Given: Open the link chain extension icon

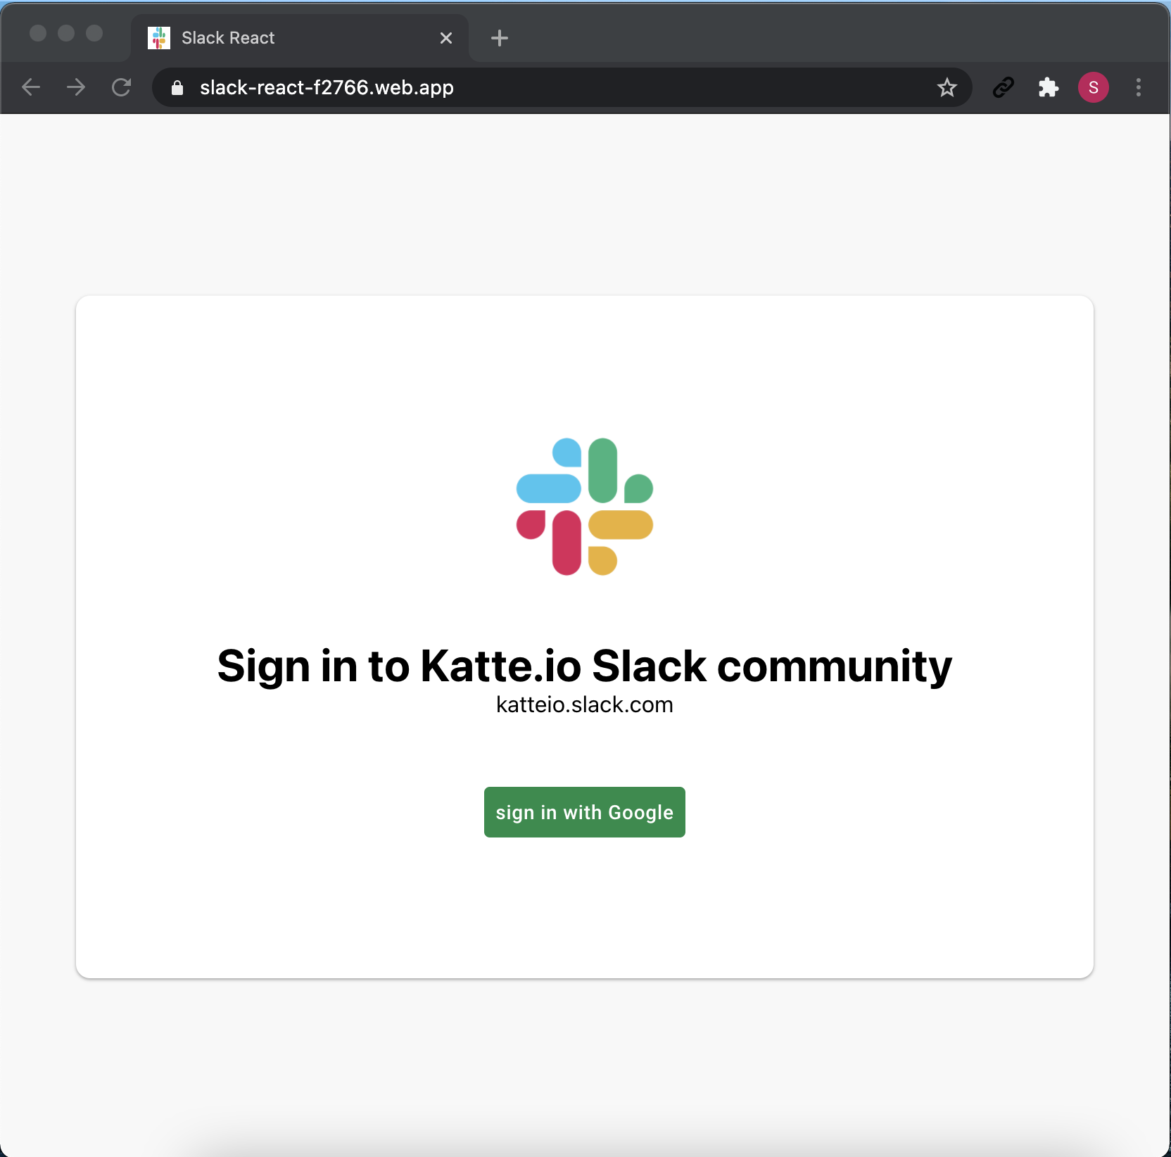Looking at the screenshot, I should (x=1004, y=87).
